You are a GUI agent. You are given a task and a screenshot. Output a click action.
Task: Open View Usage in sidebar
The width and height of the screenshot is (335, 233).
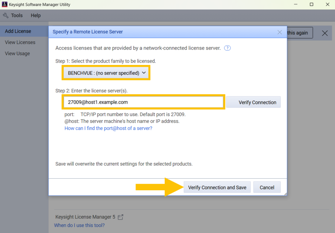[x=17, y=53]
